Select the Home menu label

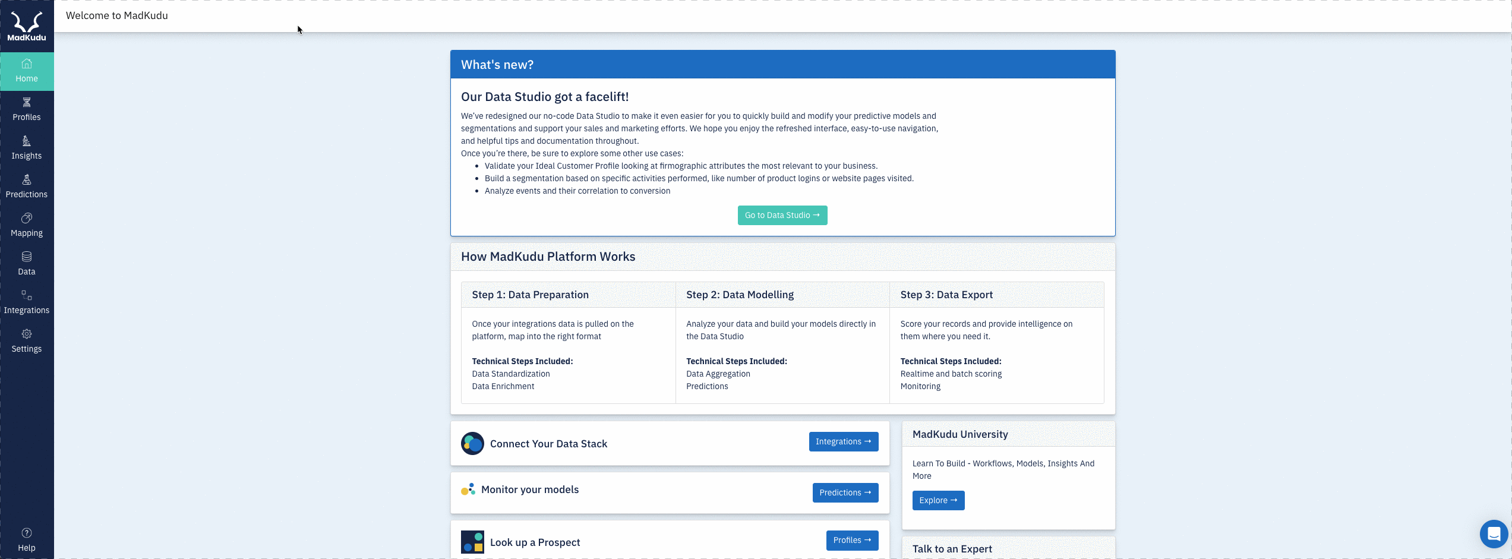27,78
